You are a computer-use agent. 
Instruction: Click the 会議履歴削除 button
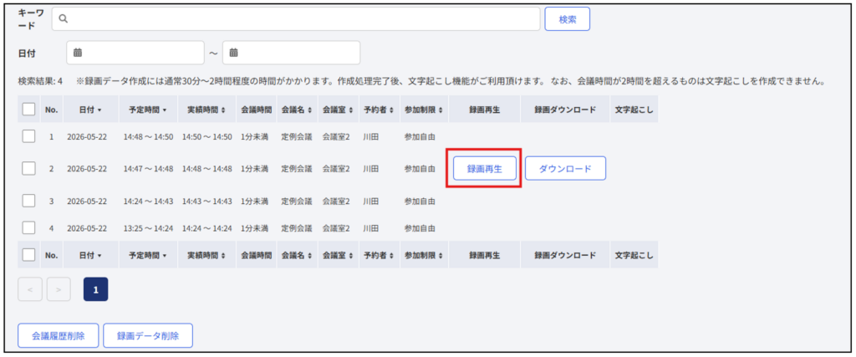(59, 336)
